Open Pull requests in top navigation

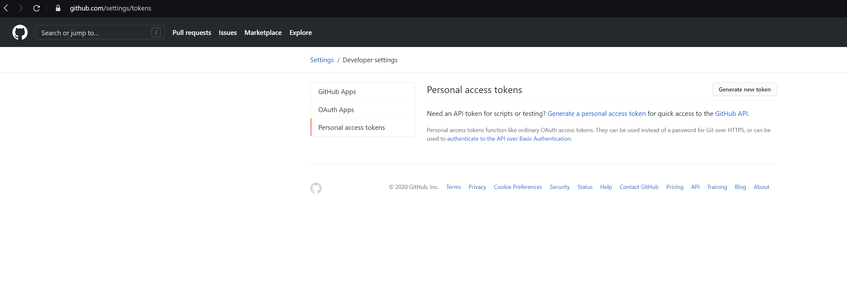[x=192, y=32]
